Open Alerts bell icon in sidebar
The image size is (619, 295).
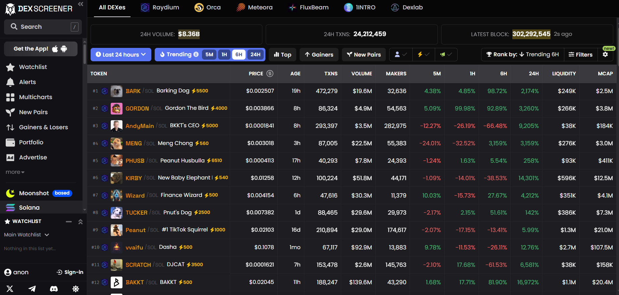click(x=10, y=82)
